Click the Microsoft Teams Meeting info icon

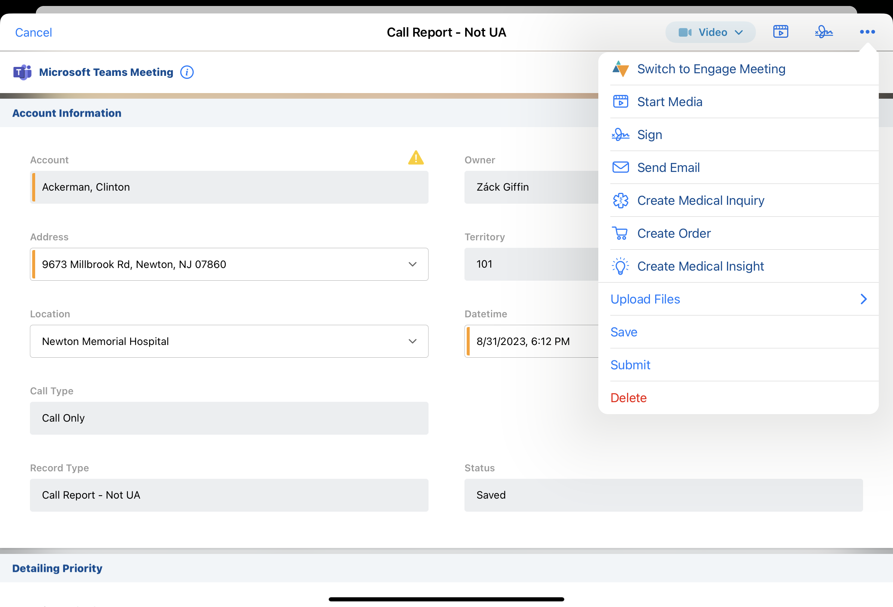[x=187, y=72]
